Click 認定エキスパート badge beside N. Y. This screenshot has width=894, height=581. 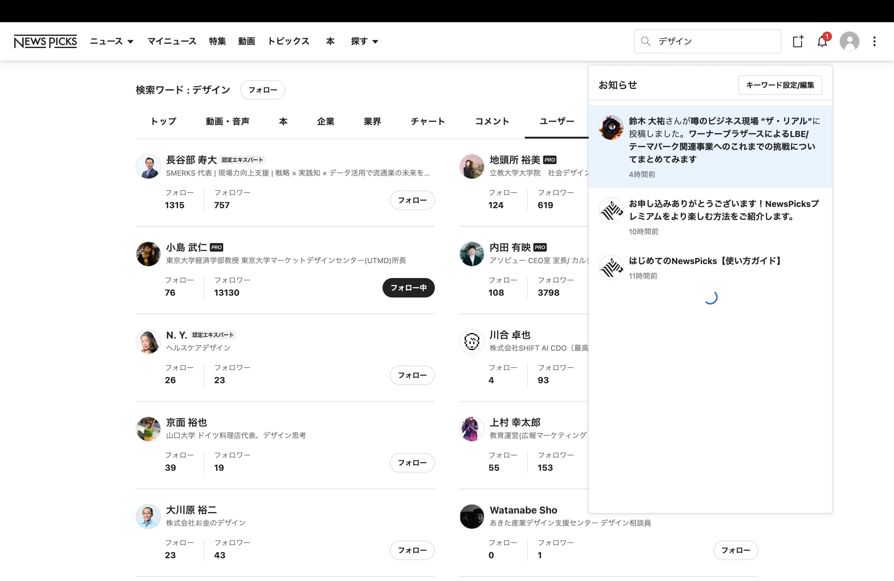213,335
